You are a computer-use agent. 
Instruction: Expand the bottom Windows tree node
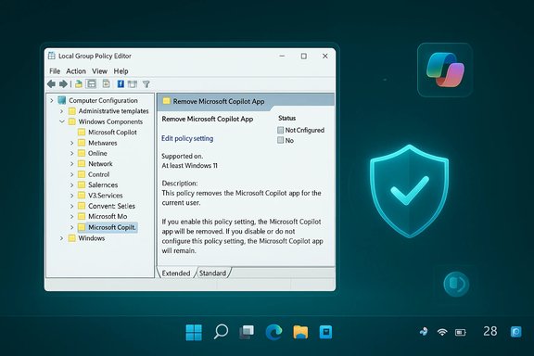pyautogui.click(x=61, y=238)
